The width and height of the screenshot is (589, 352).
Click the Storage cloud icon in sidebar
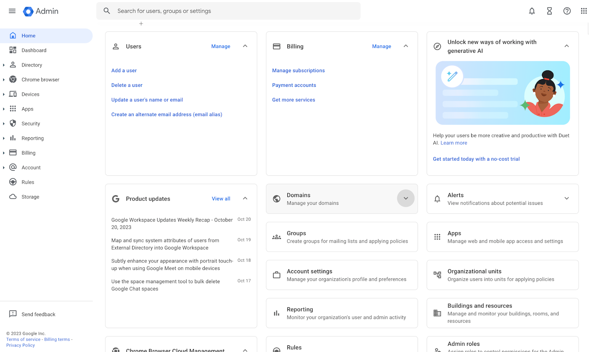[13, 197]
